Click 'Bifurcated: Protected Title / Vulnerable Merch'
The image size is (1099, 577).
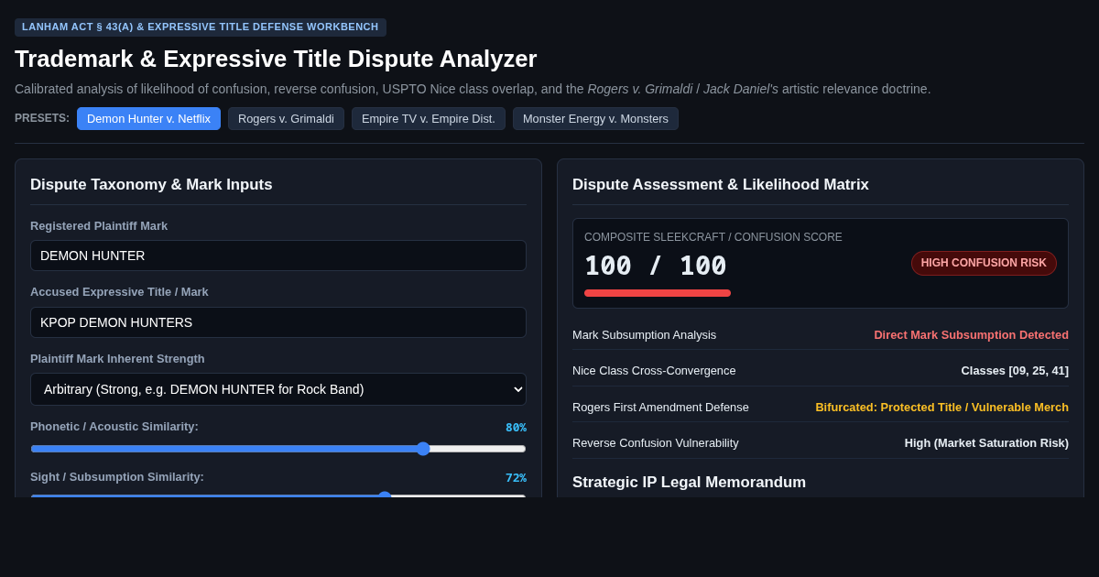point(941,408)
